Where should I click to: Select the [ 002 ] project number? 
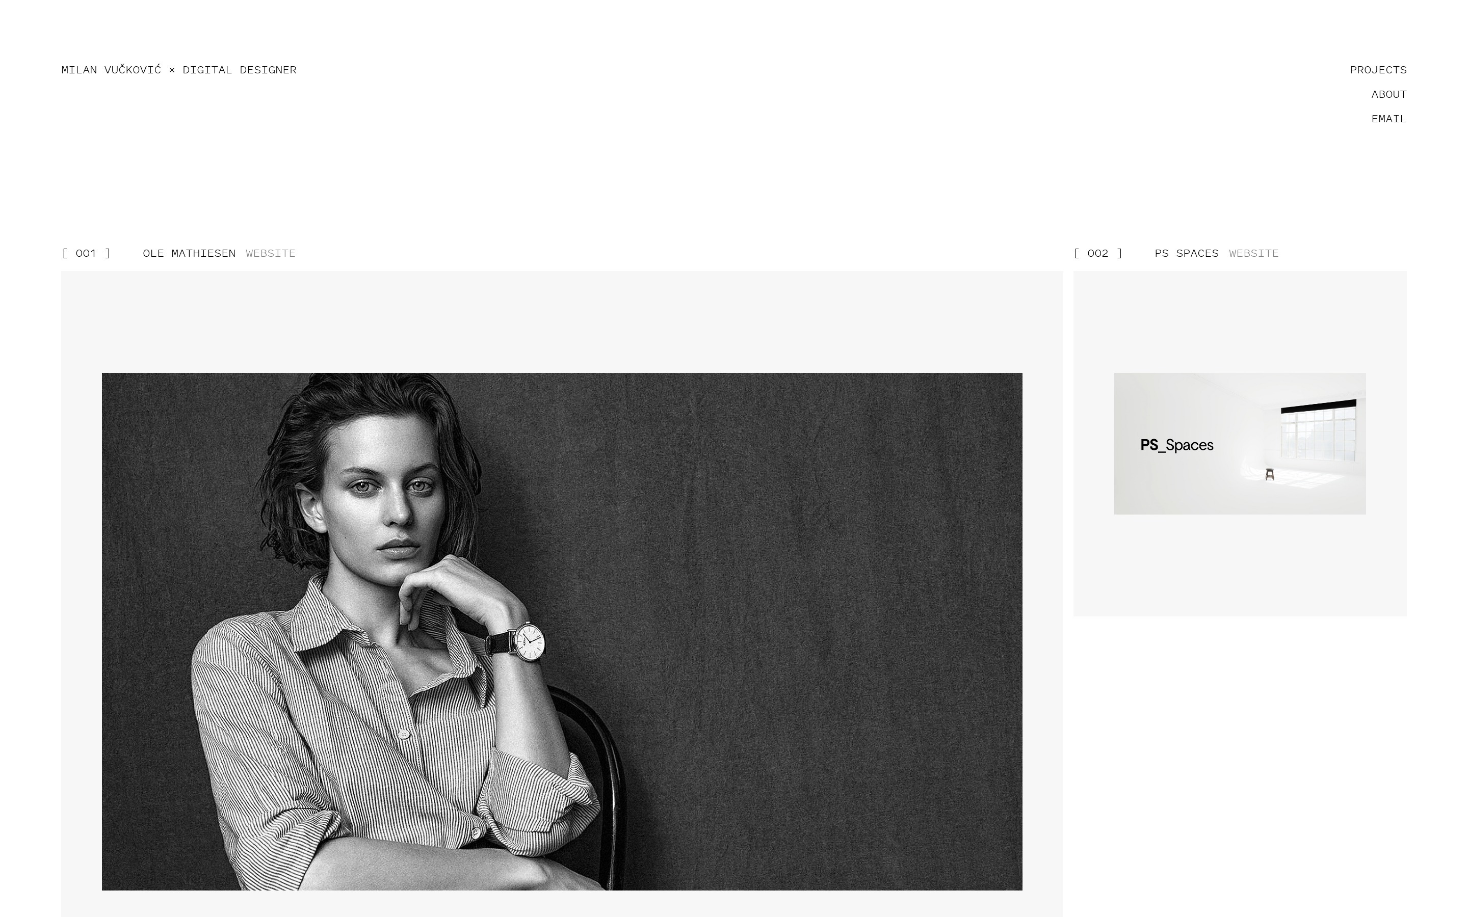[x=1098, y=253]
